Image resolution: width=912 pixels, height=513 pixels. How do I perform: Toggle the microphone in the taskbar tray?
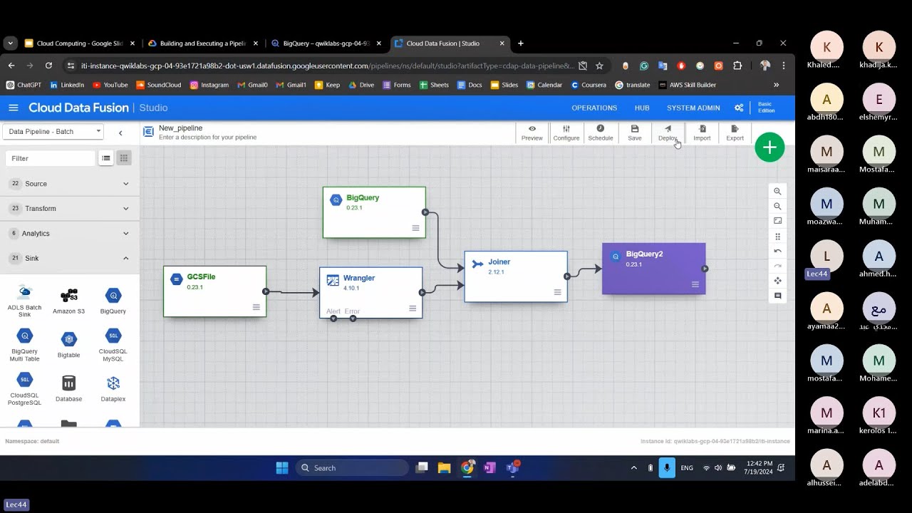[668, 468]
